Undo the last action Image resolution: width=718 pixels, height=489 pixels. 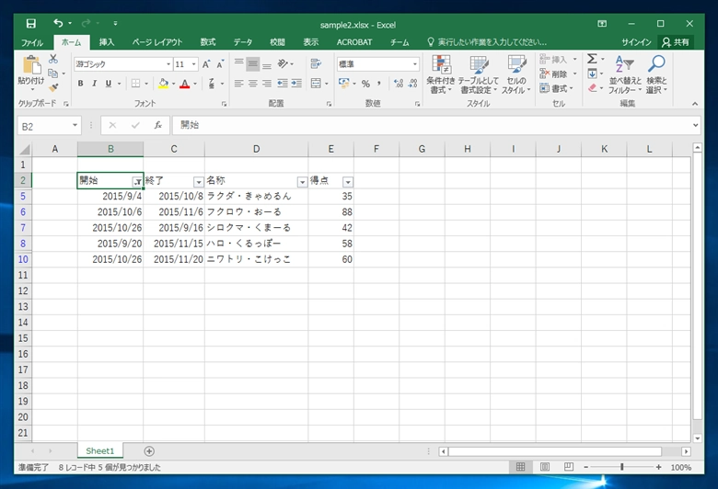(58, 23)
